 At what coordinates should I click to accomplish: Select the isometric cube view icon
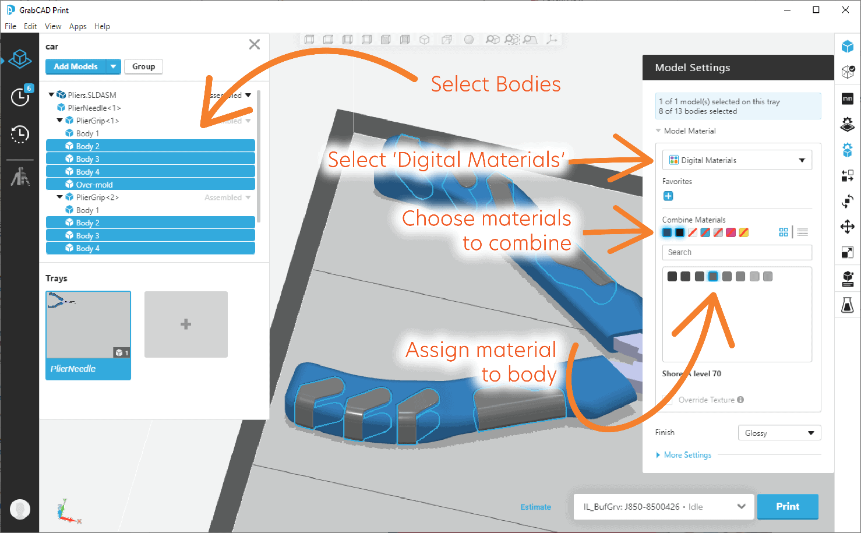pyautogui.click(x=425, y=40)
